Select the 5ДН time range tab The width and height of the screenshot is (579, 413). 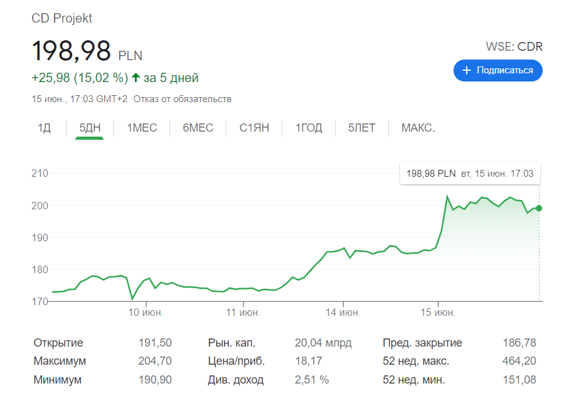(89, 128)
